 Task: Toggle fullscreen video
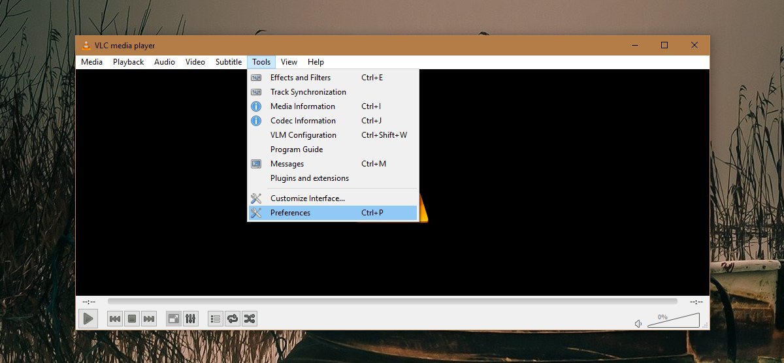click(x=174, y=319)
